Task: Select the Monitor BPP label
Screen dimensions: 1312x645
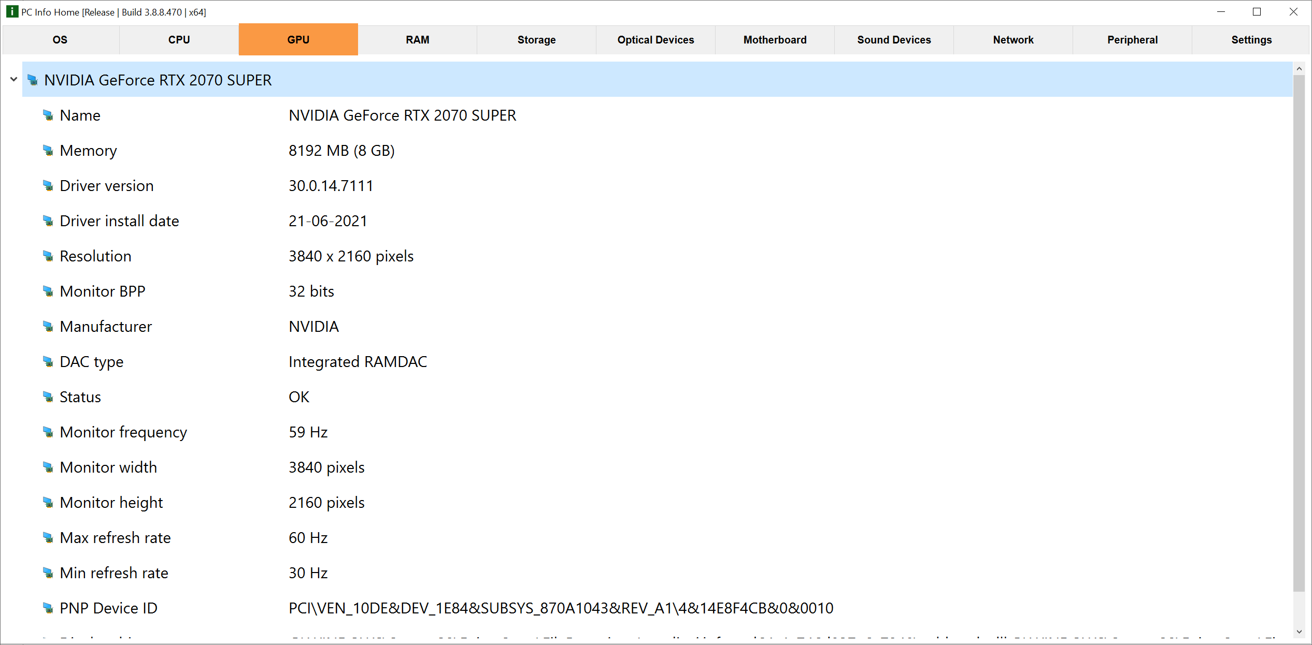Action: click(103, 291)
